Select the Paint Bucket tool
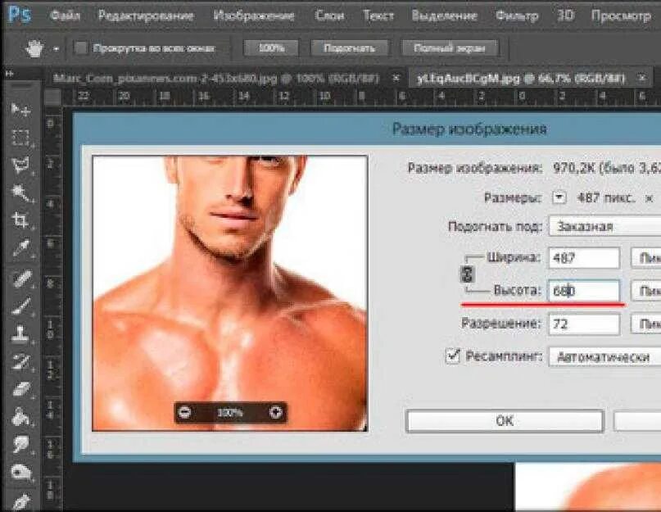 click(x=20, y=417)
